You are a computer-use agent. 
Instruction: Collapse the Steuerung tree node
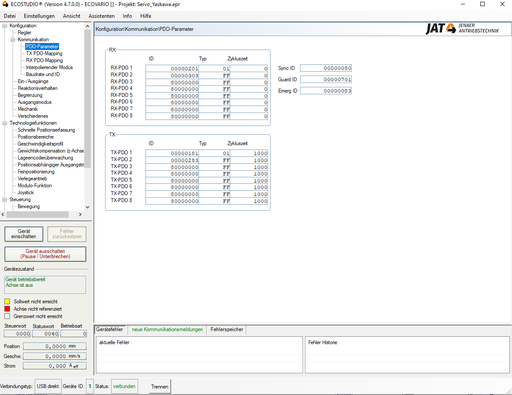(5, 199)
